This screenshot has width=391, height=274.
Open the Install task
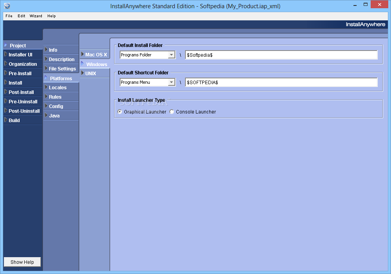coord(23,83)
